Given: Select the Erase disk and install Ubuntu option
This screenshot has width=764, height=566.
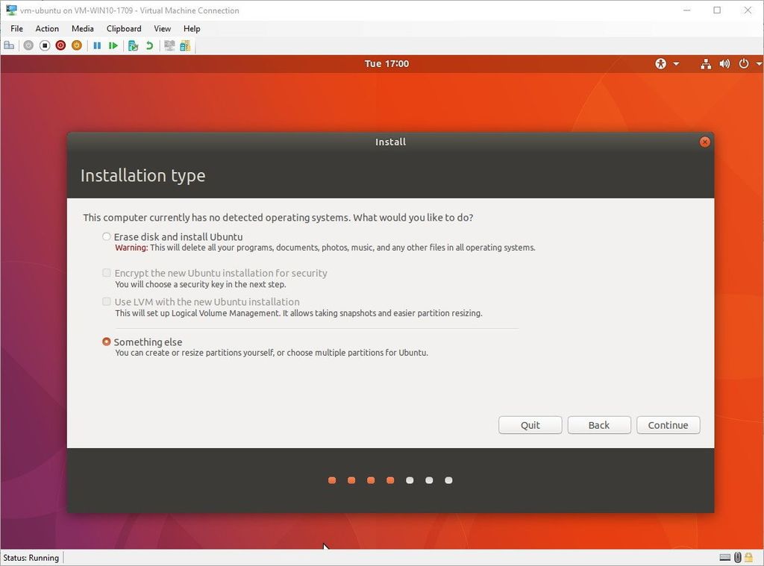Looking at the screenshot, I should click(x=106, y=236).
